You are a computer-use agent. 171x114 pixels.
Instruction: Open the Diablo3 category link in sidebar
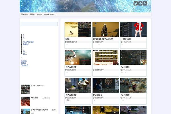click(25, 65)
